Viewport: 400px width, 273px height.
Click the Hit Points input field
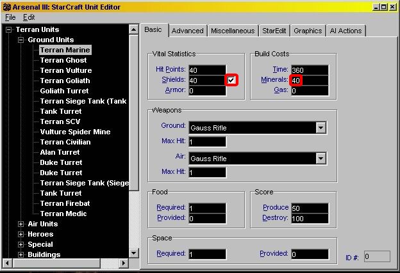207,70
